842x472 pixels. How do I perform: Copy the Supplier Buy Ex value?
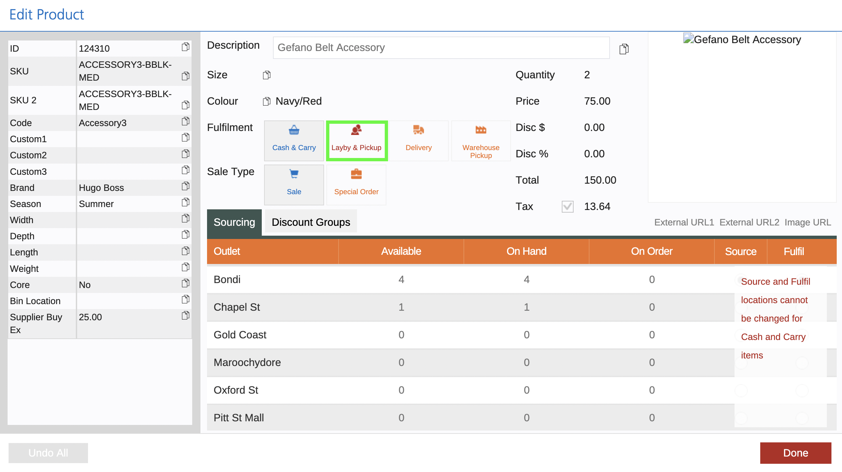tap(186, 316)
